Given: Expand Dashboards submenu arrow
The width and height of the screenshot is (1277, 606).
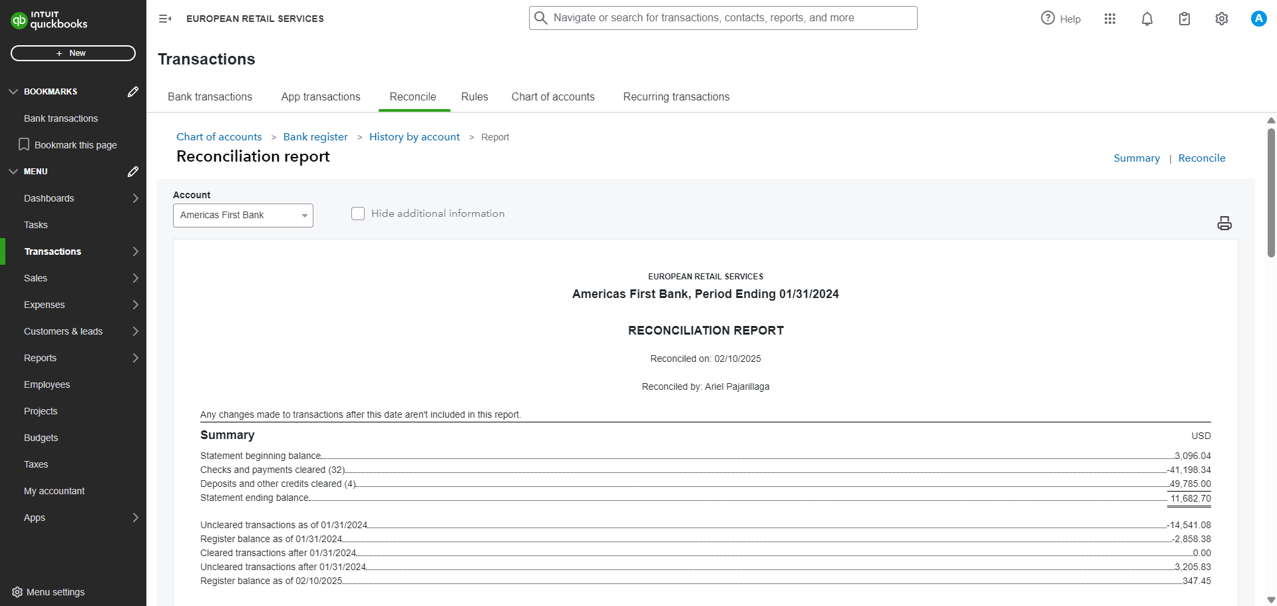Looking at the screenshot, I should click(136, 198).
